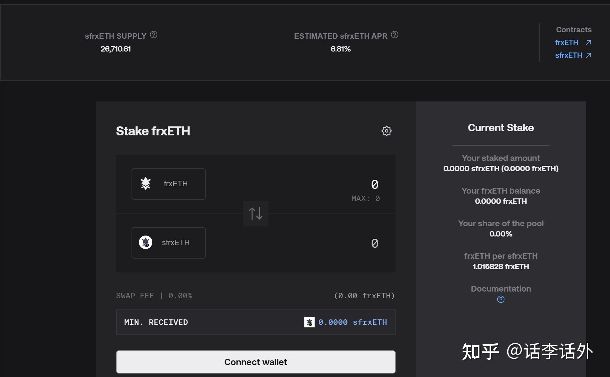Click the Documentation question mark icon

(501, 299)
